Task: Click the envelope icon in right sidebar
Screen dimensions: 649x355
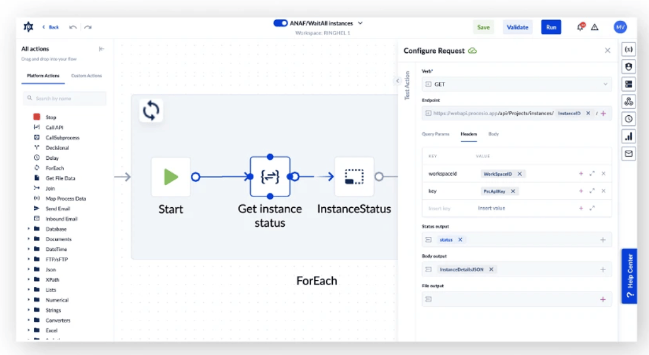Action: (x=628, y=154)
